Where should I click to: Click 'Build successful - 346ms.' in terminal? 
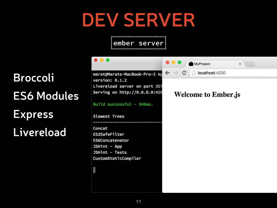[123, 104]
